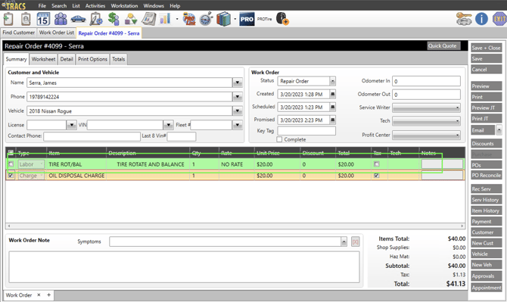The image size is (507, 302).
Task: Open the Work Order List tab
Action: pos(57,33)
